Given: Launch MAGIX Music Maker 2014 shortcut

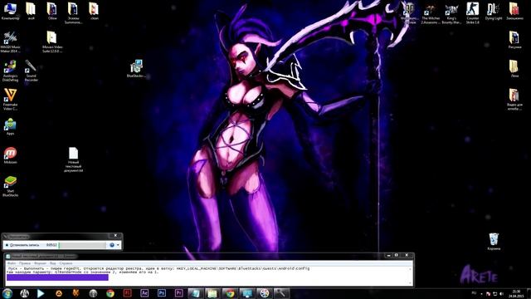Looking at the screenshot, I should [x=10, y=42].
